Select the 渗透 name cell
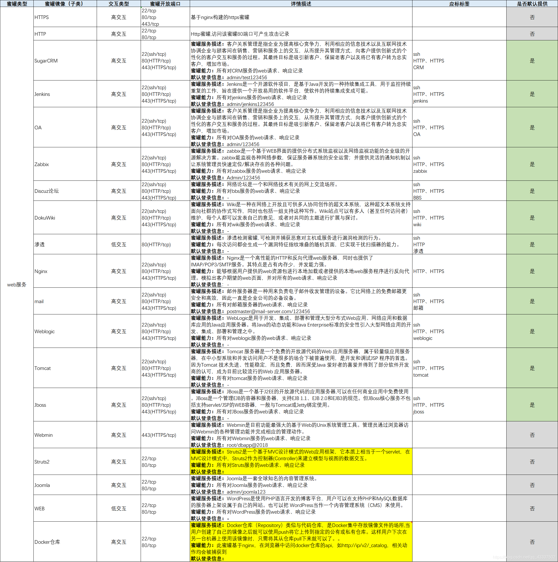Image resolution: width=558 pixels, height=562 pixels. click(65, 244)
